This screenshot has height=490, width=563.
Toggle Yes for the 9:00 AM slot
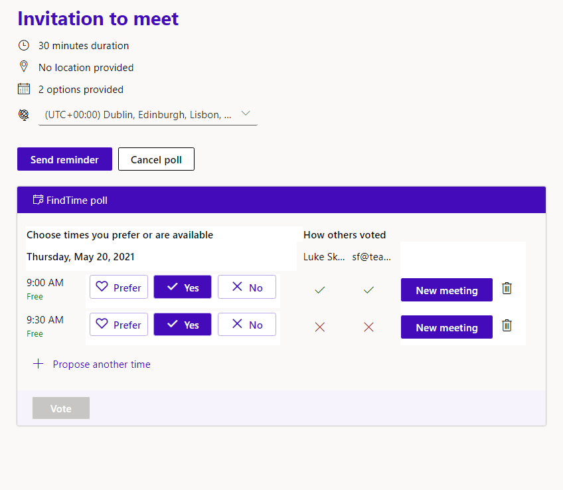point(183,287)
